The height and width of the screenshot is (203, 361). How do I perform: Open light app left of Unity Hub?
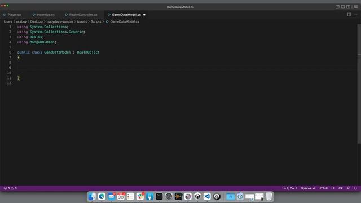coord(188,197)
